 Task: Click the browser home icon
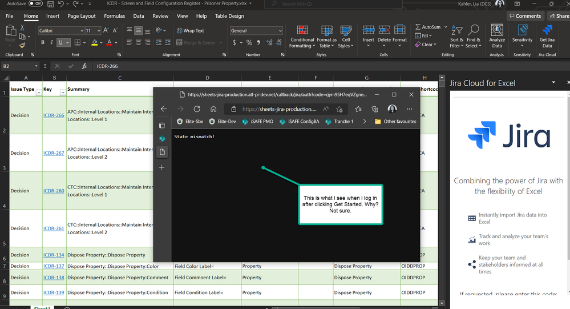213,109
